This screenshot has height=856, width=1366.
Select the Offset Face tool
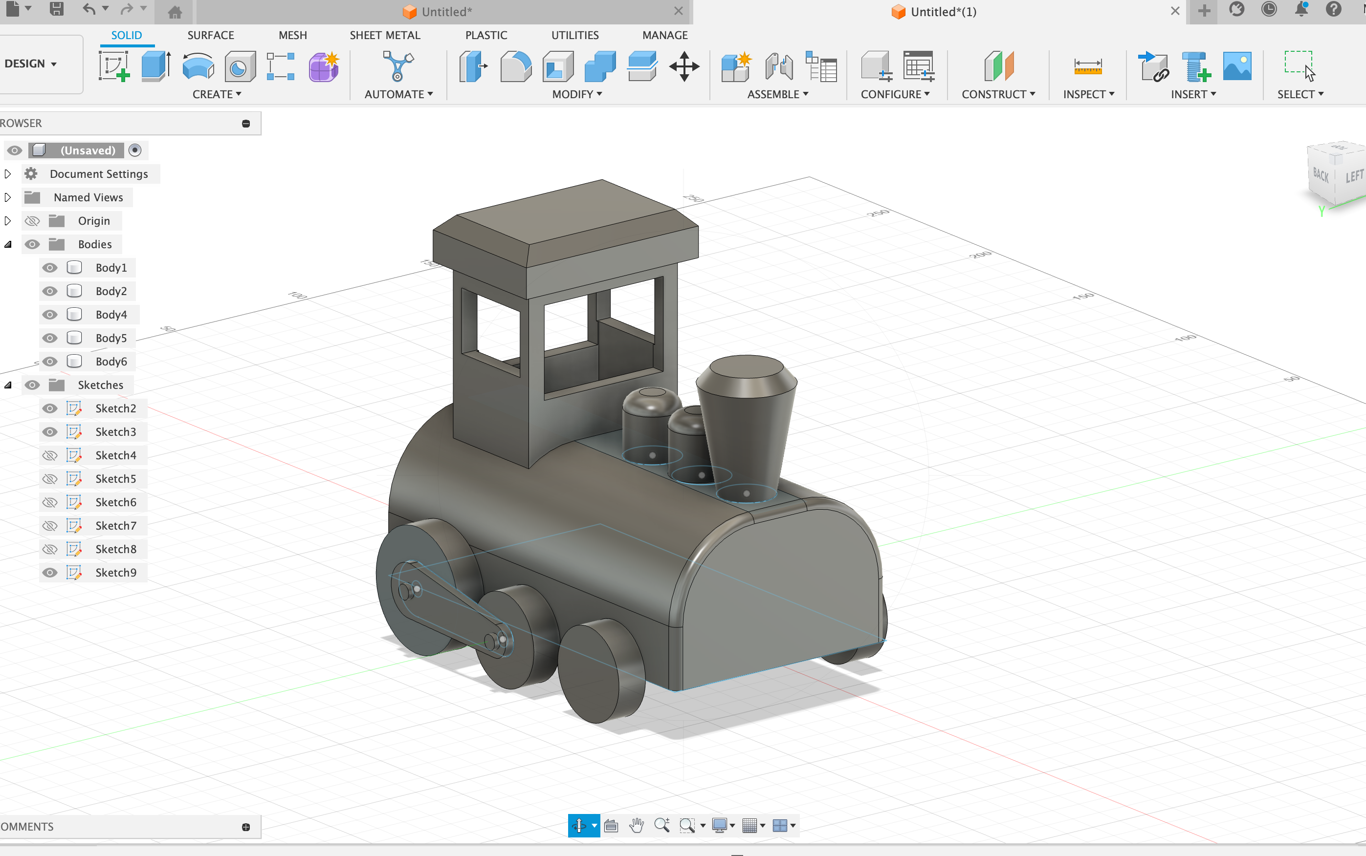click(x=642, y=66)
